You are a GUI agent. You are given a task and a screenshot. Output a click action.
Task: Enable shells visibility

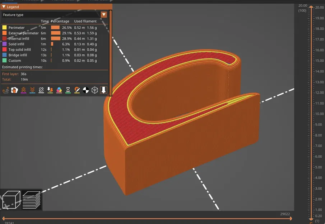coord(94,90)
